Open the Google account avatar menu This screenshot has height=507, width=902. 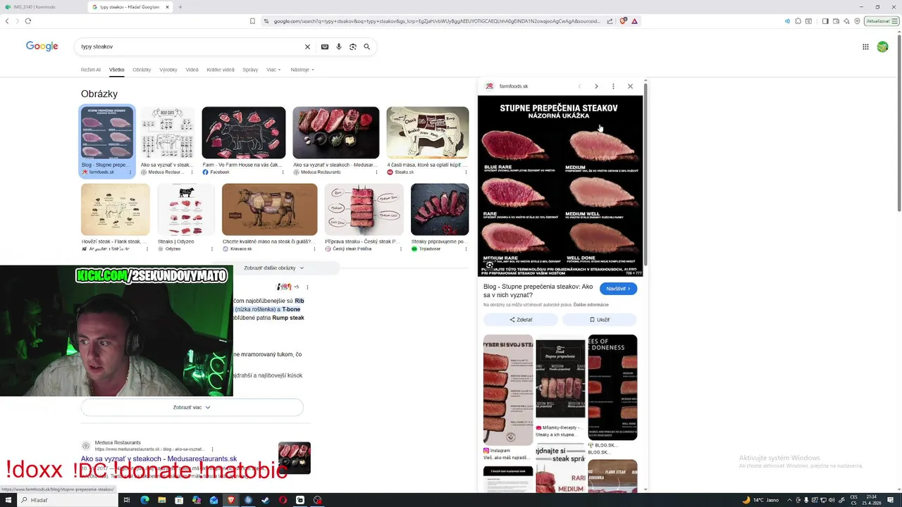882,46
